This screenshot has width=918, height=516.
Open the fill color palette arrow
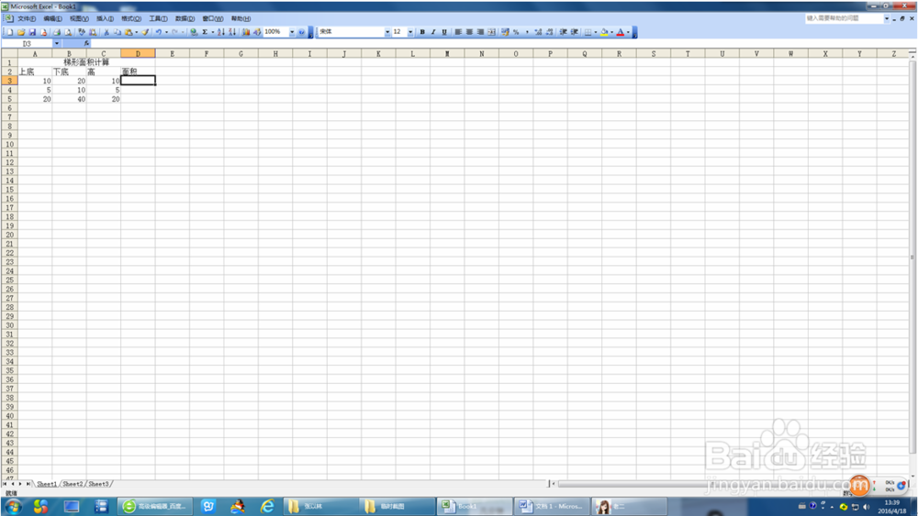tap(611, 32)
